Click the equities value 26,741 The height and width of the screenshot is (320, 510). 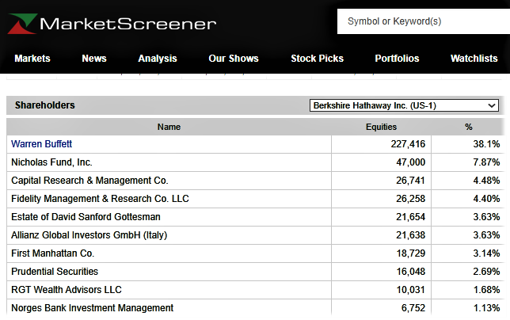point(410,181)
